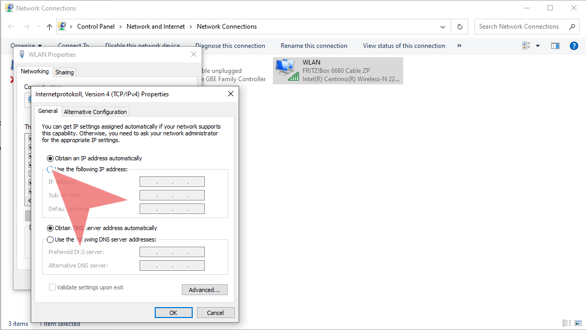Refresh the Network Connections address bar

coord(459,27)
